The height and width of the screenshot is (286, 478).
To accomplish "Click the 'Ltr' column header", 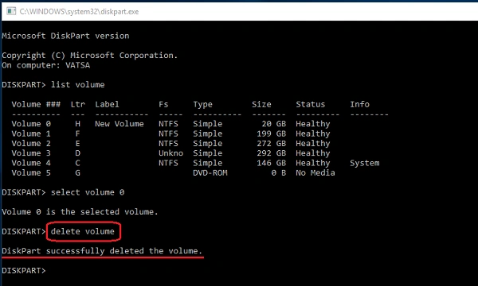I will coord(78,104).
